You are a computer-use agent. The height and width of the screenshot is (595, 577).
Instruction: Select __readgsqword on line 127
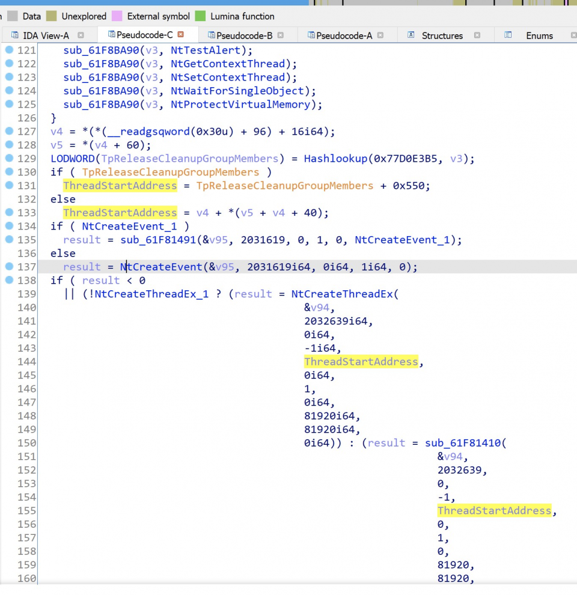click(x=148, y=132)
